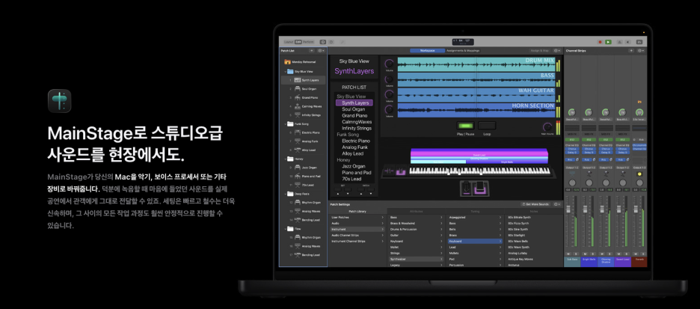Switch to Perform mode
The image size is (700, 309).
308,42
